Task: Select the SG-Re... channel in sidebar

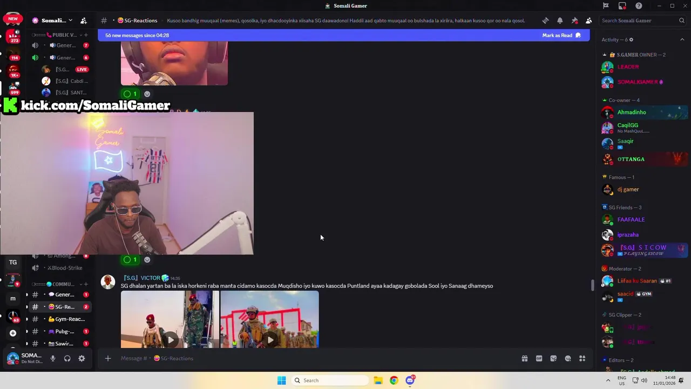Action: (x=60, y=307)
